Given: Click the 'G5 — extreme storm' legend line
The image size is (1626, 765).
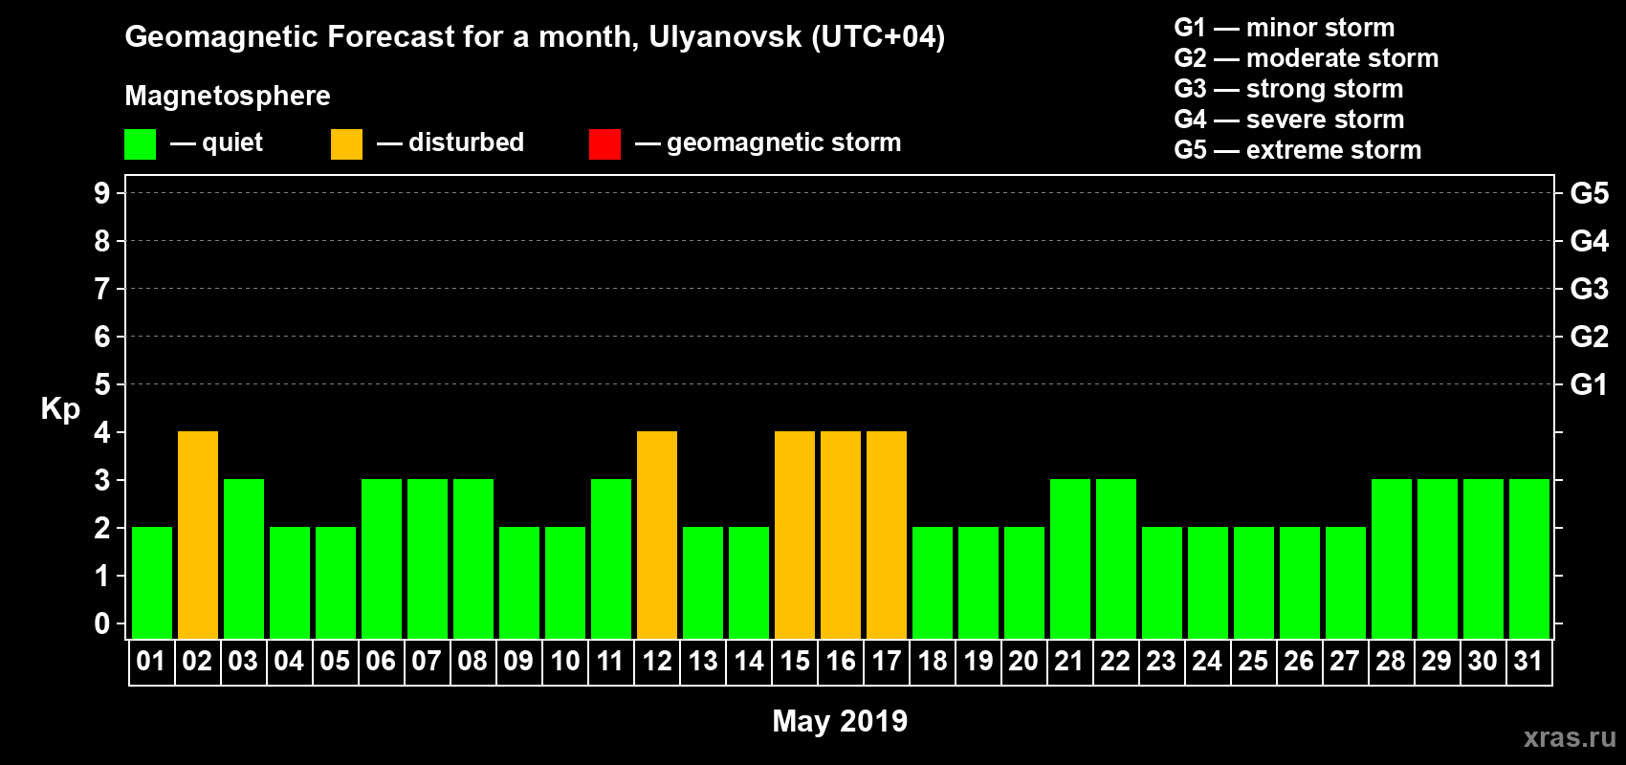Looking at the screenshot, I should point(1298,150).
